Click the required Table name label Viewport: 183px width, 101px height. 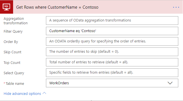pyautogui.click(x=14, y=83)
